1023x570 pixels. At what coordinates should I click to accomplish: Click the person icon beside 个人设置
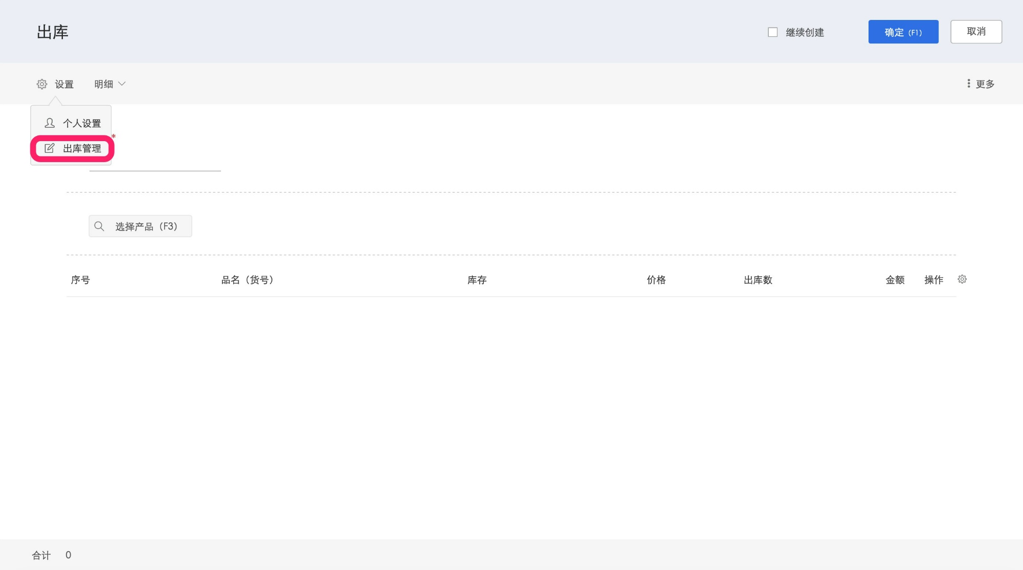50,123
